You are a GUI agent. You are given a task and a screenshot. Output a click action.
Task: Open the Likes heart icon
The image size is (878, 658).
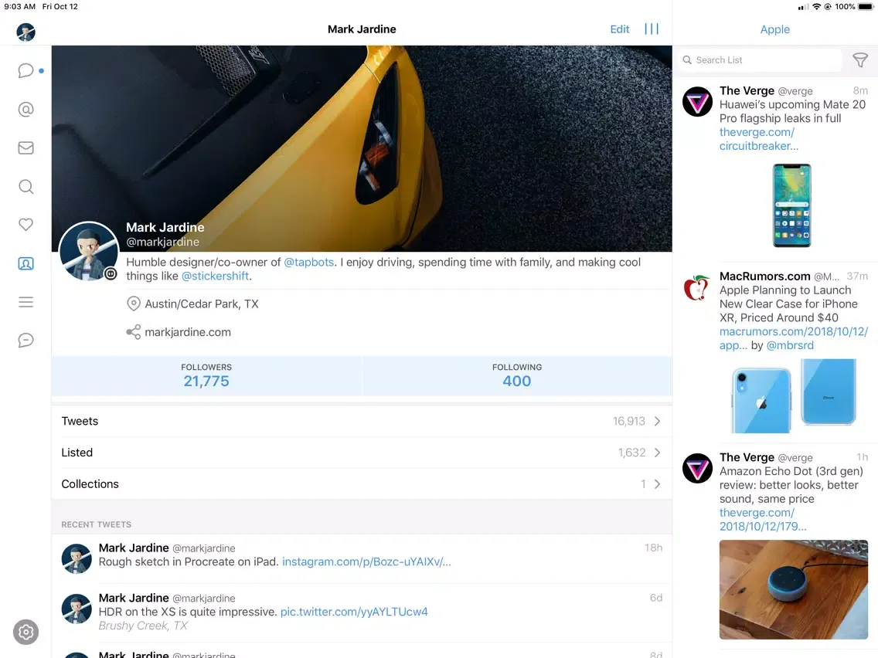[x=26, y=225]
